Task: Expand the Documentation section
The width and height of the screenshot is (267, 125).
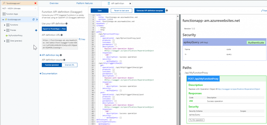Action: [x=48, y=73]
